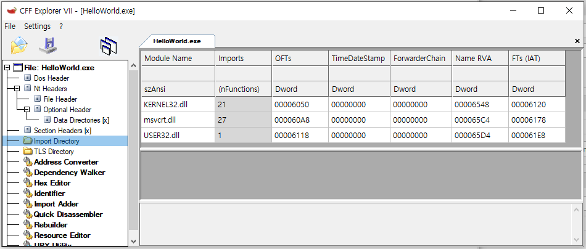Open the Rebuilder tool

pyautogui.click(x=51, y=225)
